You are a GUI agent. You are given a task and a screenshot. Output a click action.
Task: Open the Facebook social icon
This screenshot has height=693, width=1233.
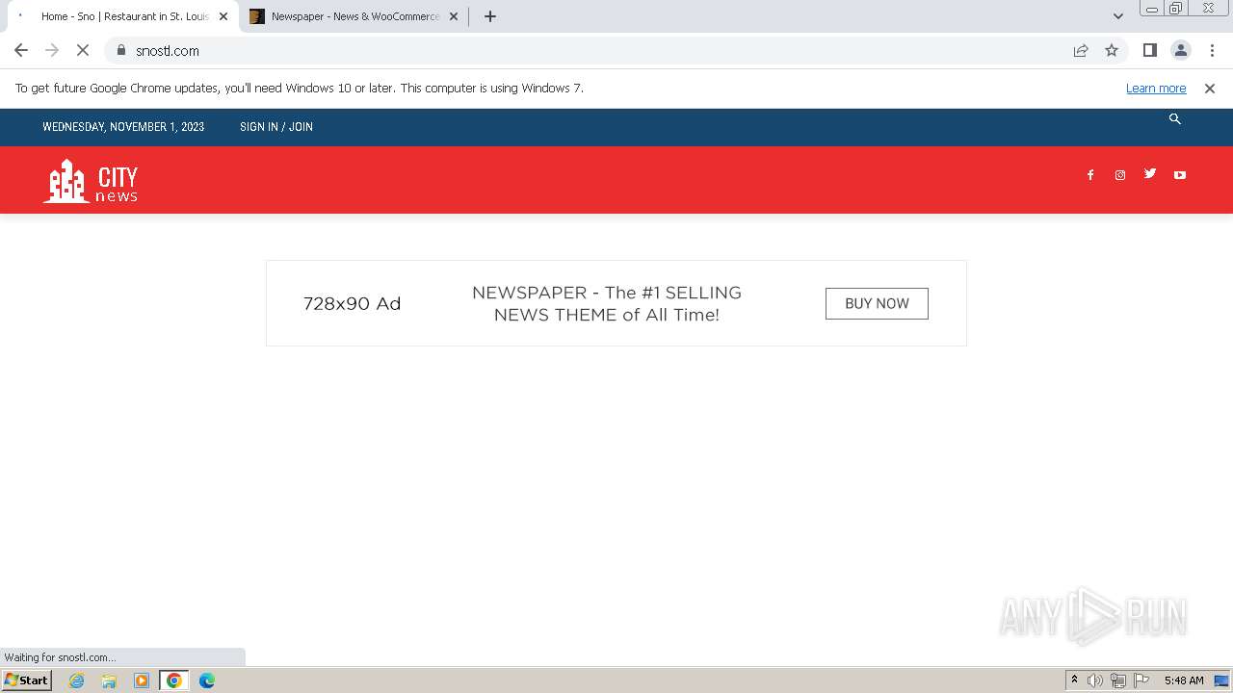(1090, 175)
